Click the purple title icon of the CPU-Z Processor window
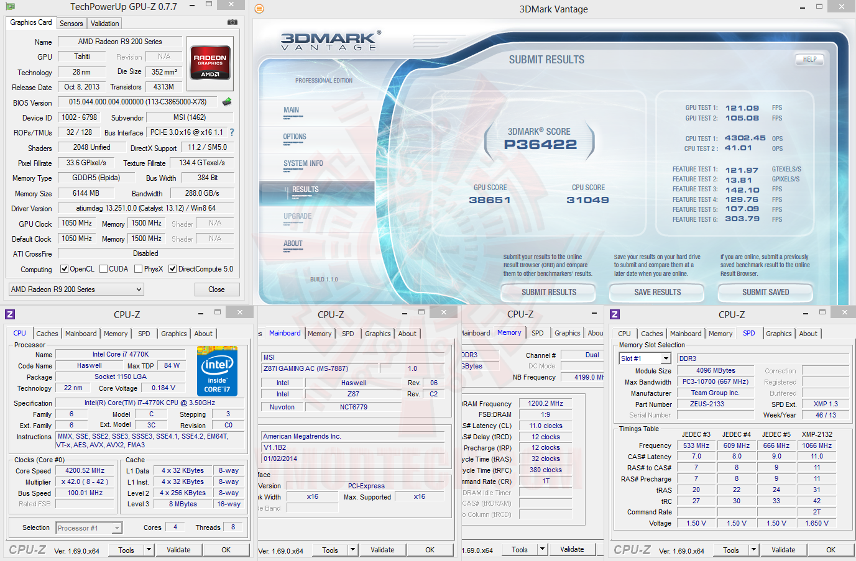Viewport: 856px width, 561px height. pos(10,314)
